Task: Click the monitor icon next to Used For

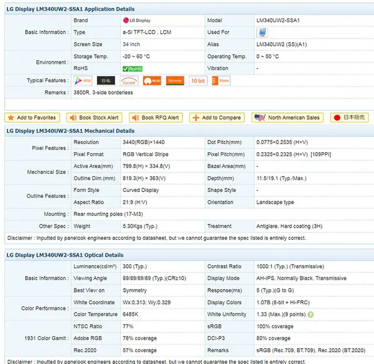Action: click(262, 32)
